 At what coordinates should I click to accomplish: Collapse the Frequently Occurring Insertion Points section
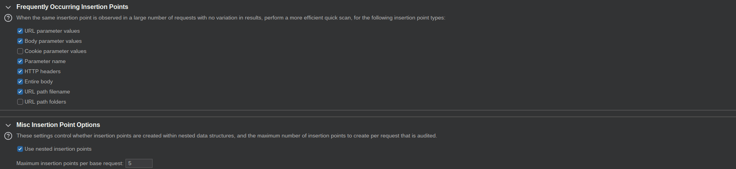8,7
